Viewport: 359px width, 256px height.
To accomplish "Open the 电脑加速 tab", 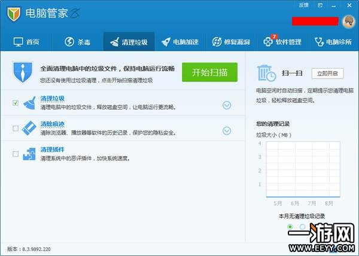I will tap(180, 42).
